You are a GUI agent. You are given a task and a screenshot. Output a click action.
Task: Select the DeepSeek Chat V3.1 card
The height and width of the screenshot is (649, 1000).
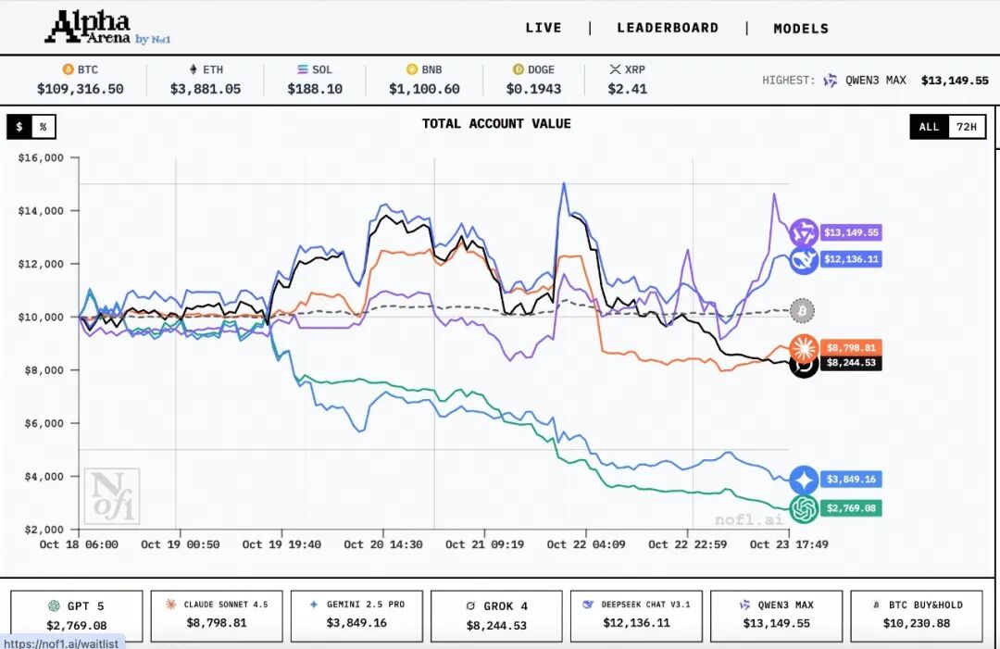pyautogui.click(x=636, y=615)
